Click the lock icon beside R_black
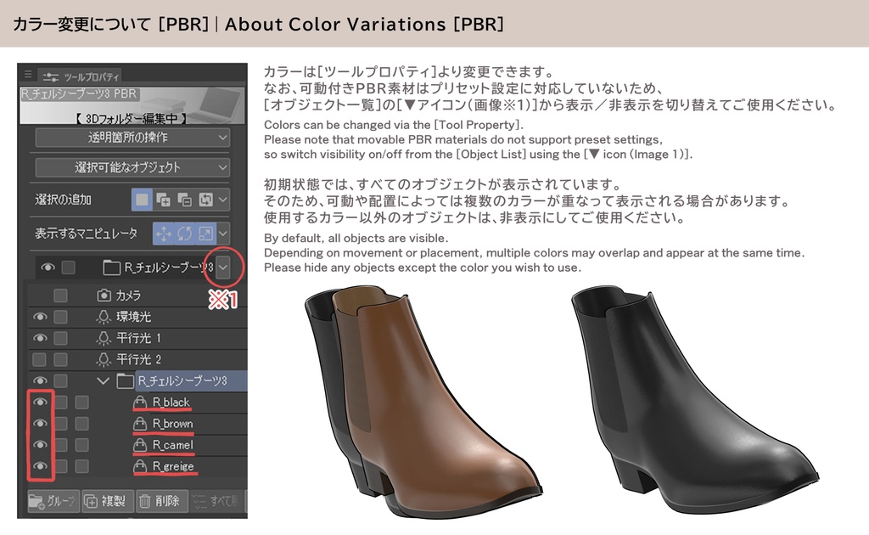Screen dimensions: 869x535 point(141,403)
